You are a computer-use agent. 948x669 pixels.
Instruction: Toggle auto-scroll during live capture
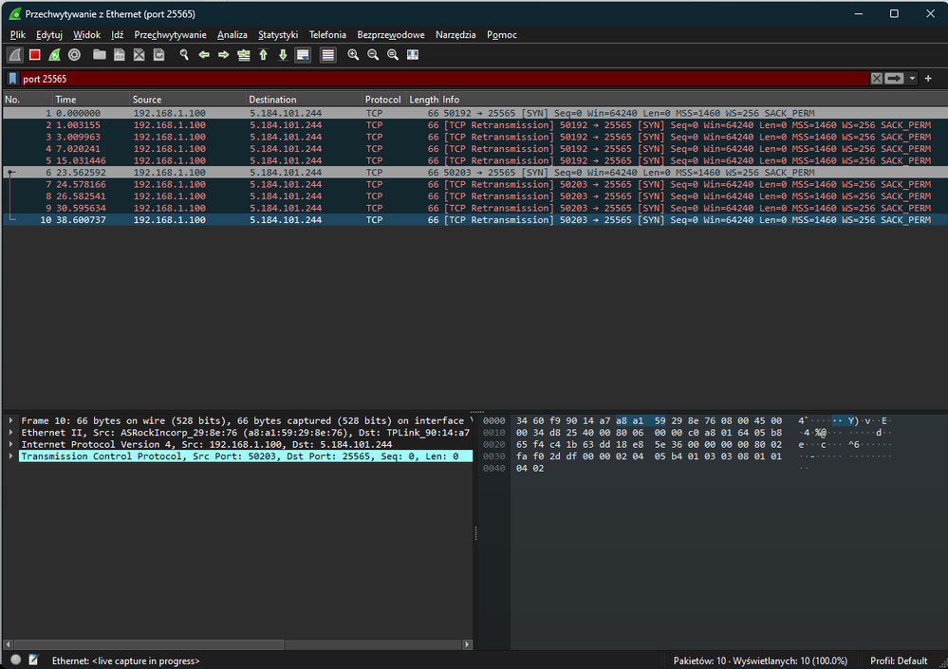[303, 55]
